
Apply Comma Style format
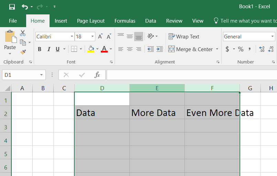click(x=249, y=49)
